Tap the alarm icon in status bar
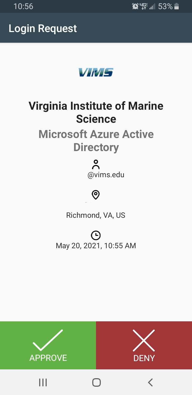Viewport: 192px width, 395px height. point(135,6)
